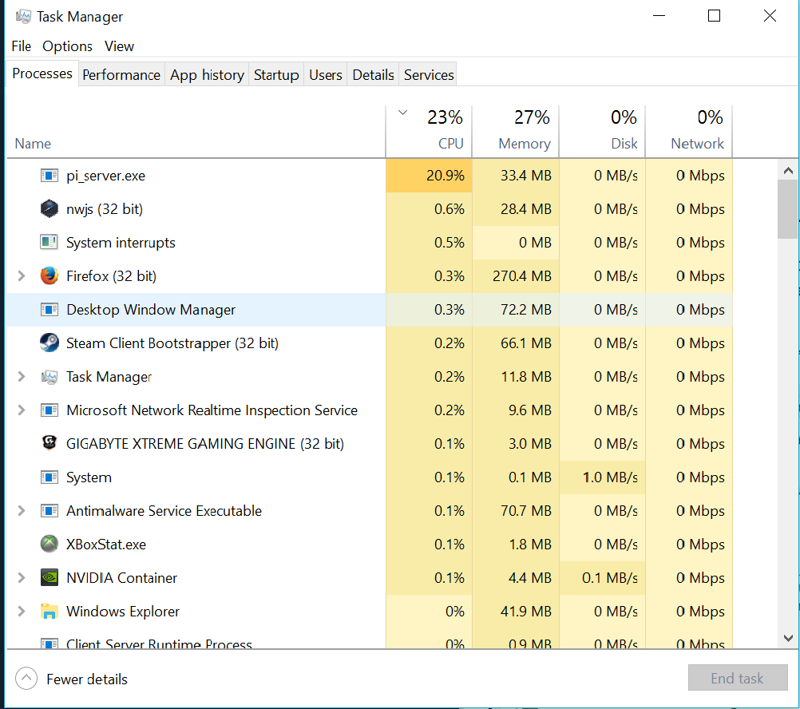Select the nwjs (32 bit) process name
This screenshot has width=800, height=709.
click(105, 209)
